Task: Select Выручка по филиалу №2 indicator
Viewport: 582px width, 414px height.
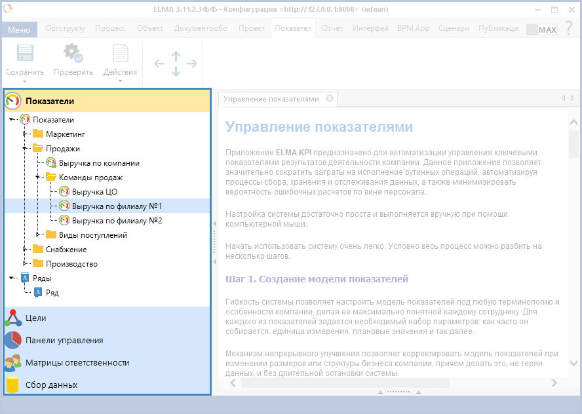Action: (117, 221)
